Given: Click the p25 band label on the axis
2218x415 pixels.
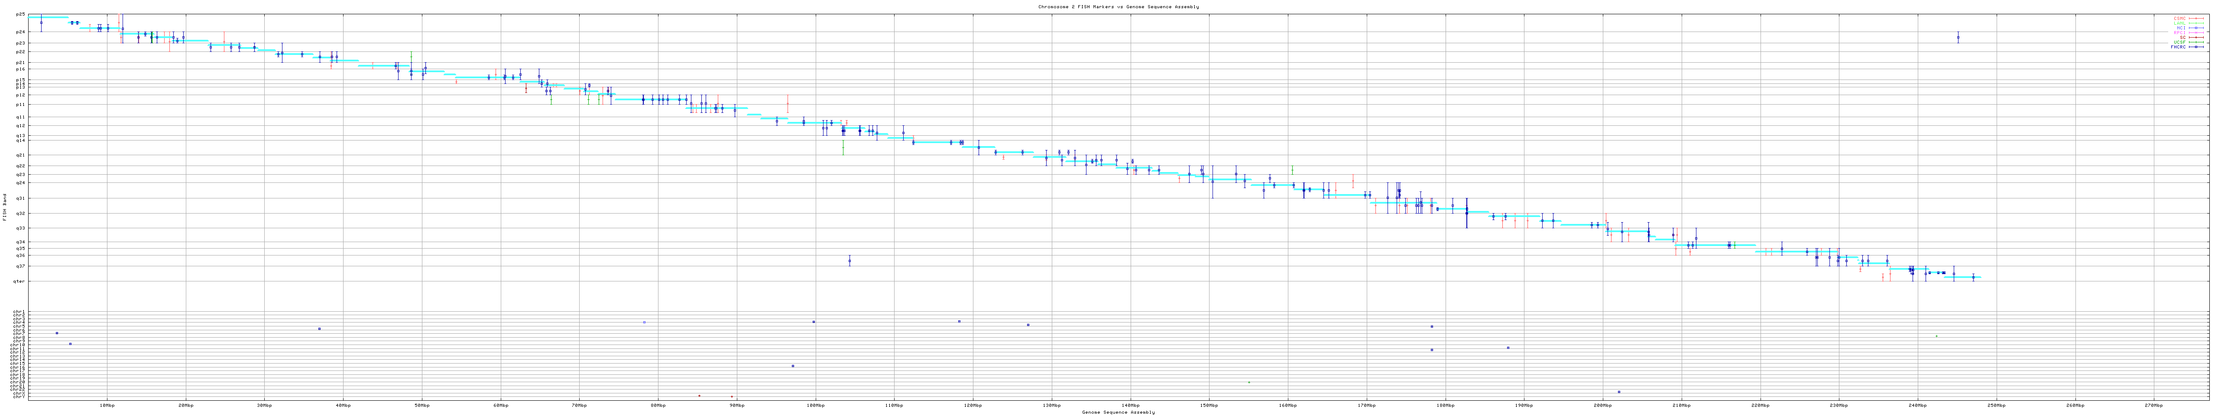Looking at the screenshot, I should 21,15.
